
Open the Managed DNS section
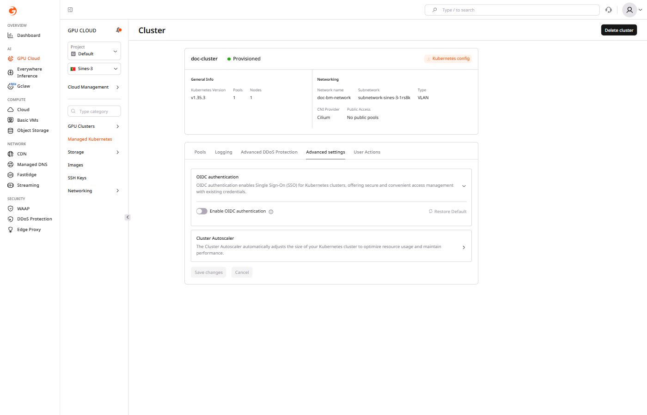[x=32, y=165]
